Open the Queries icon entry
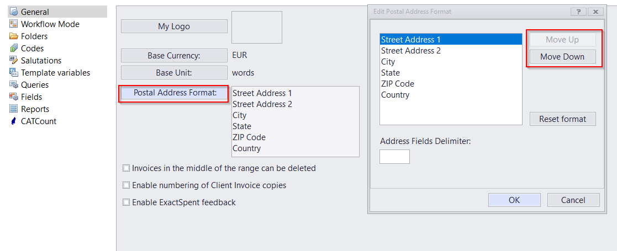 [14, 85]
